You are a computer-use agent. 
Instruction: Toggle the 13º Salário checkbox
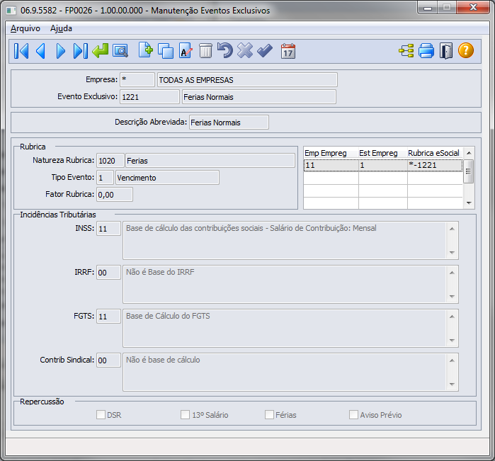pyautogui.click(x=185, y=414)
